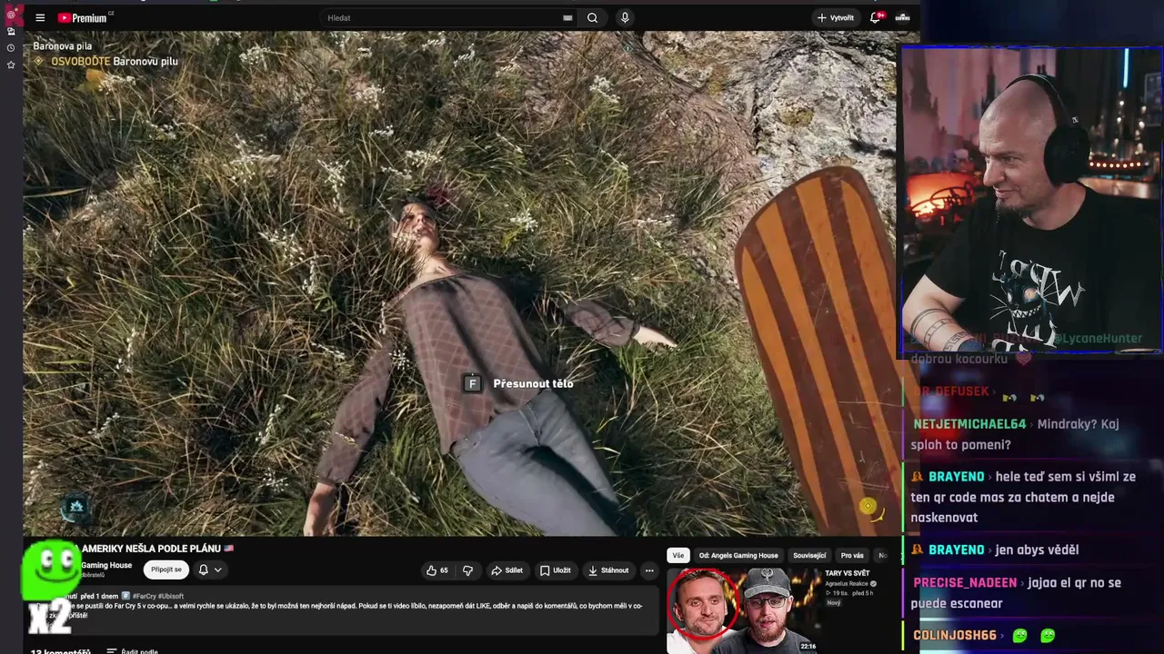This screenshot has width=1164, height=654.
Task: Select the Od: Angels Gaming House chip
Action: [x=738, y=555]
